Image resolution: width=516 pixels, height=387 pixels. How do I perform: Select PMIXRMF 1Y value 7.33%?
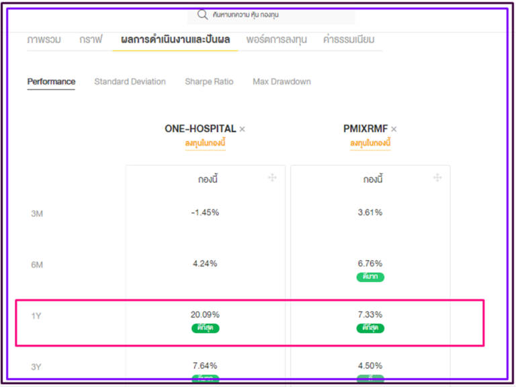tap(370, 314)
